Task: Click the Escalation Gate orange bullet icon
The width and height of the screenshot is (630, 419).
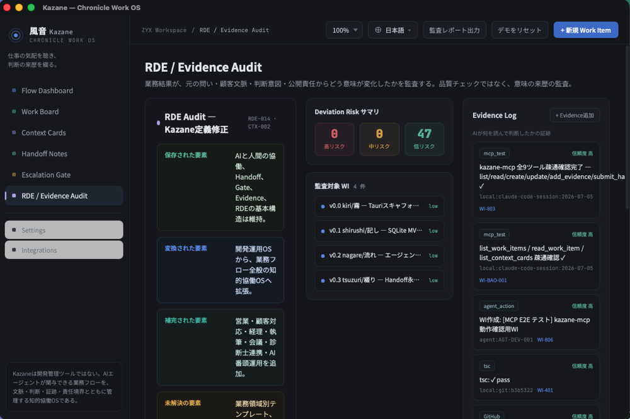Action: [14, 175]
